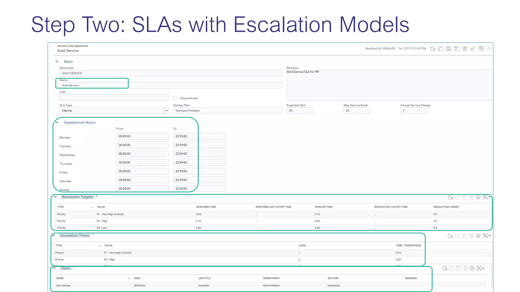Select the Escalation Times section tab
The image size is (520, 292).
coord(75,235)
